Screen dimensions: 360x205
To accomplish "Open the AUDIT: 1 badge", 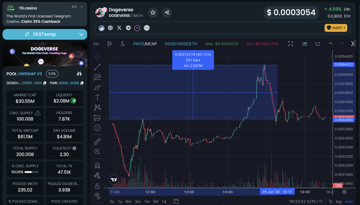I will coord(336,28).
